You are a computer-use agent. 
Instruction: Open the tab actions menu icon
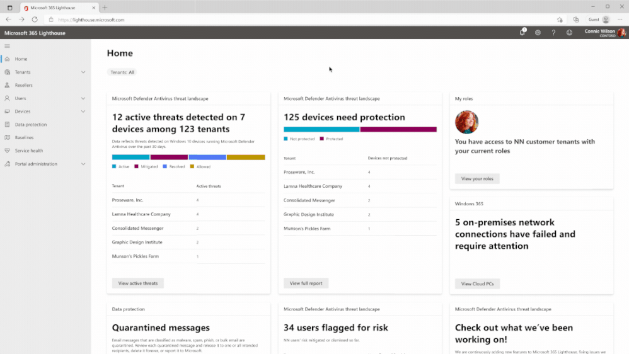[9, 8]
